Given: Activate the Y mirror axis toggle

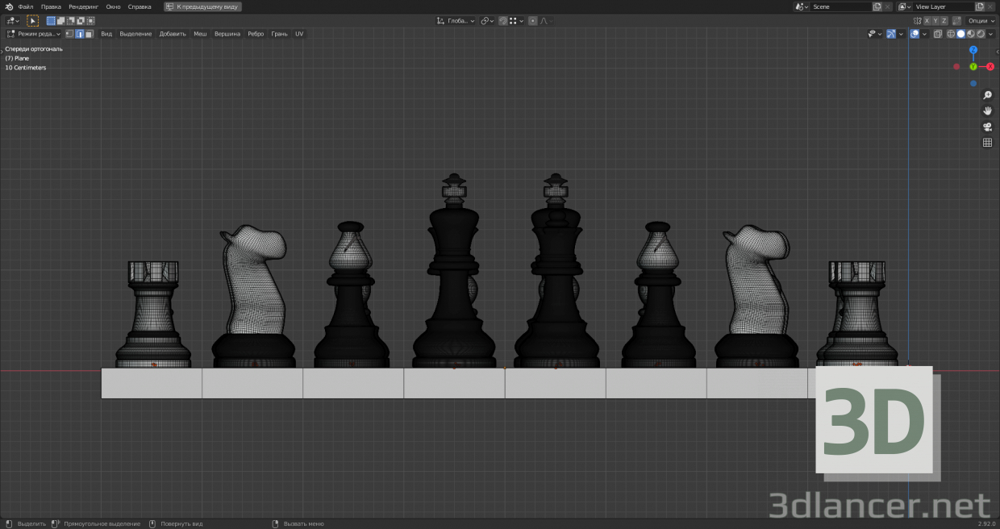Looking at the screenshot, I should pyautogui.click(x=935, y=20).
